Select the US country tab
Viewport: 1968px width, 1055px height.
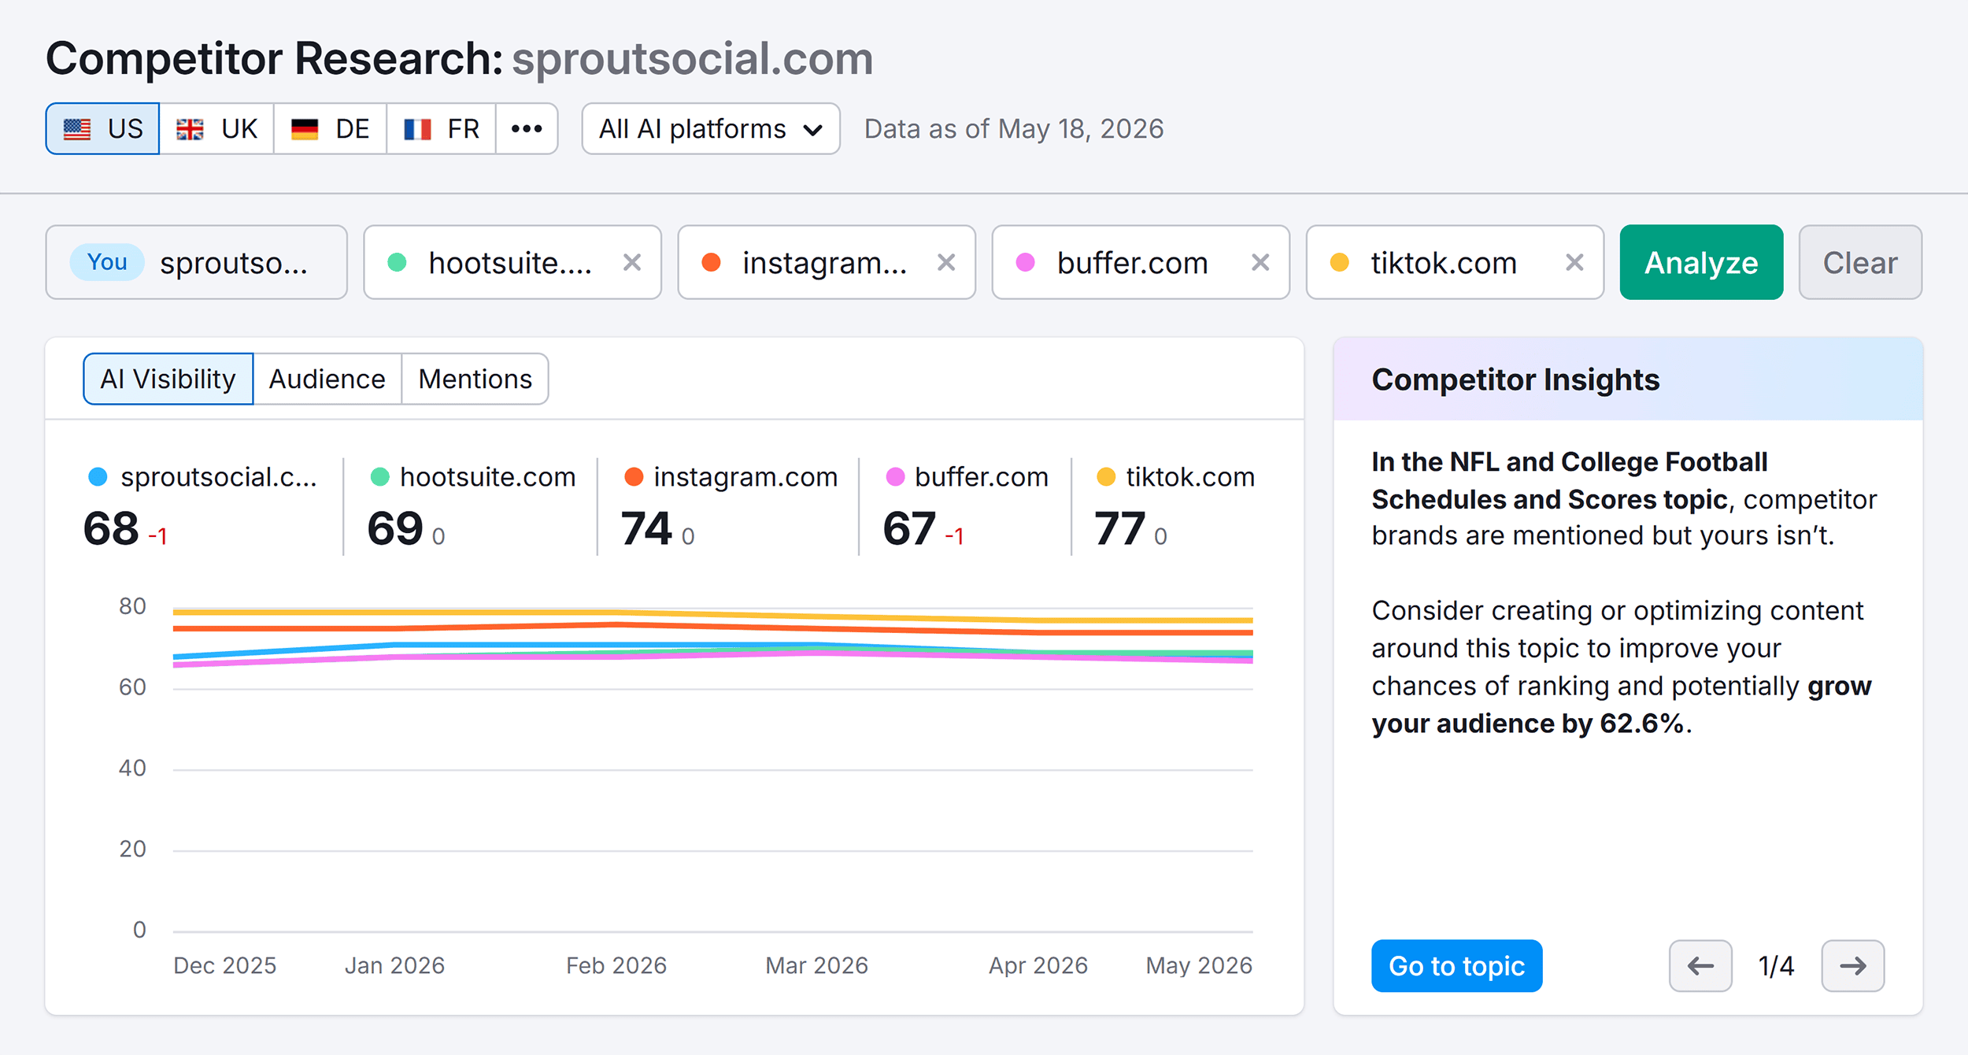pos(102,128)
